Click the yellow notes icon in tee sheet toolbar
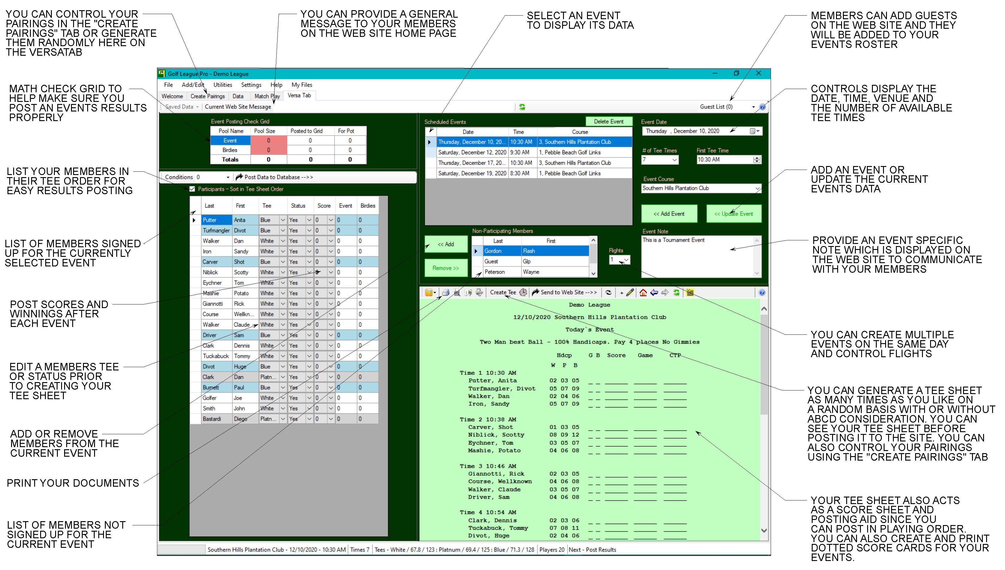This screenshot has height=570, width=1005. [690, 293]
